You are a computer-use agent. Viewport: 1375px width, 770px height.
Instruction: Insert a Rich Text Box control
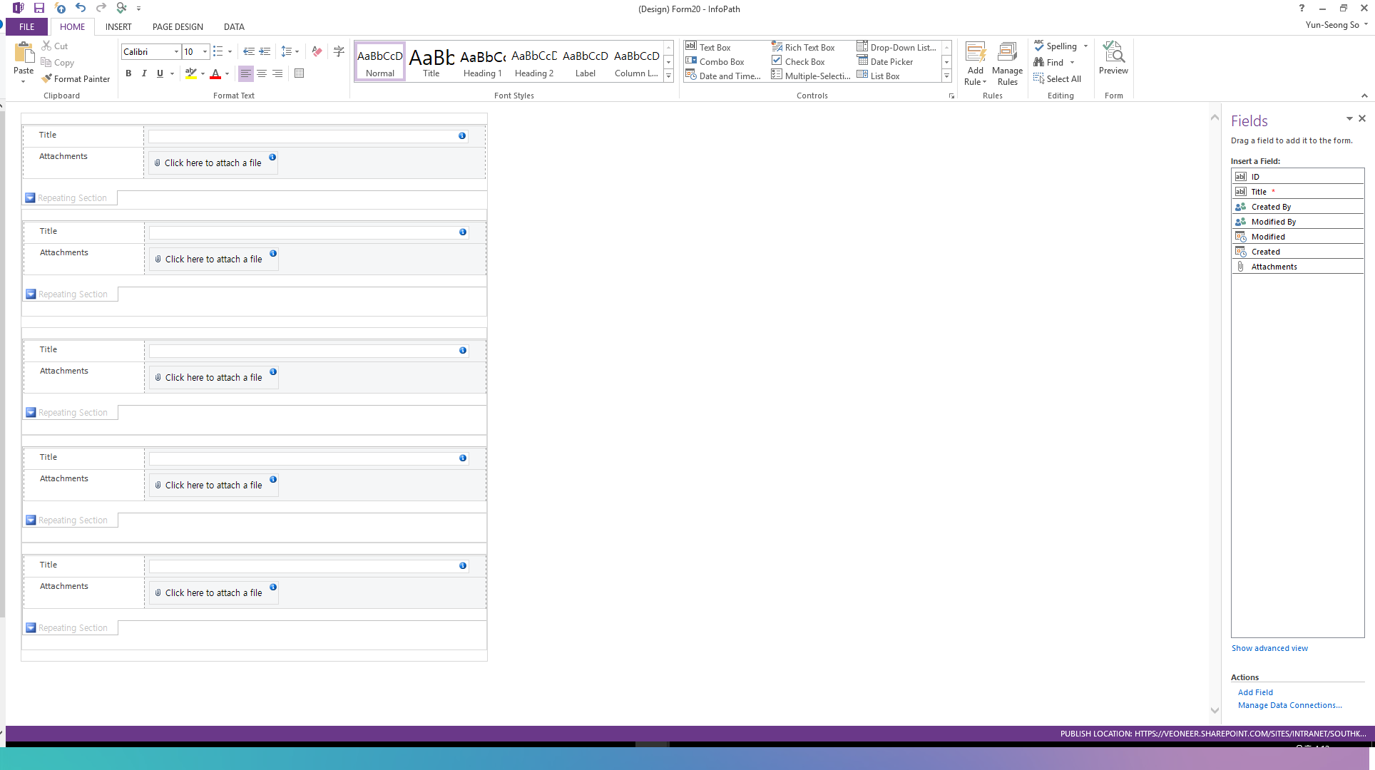803,47
